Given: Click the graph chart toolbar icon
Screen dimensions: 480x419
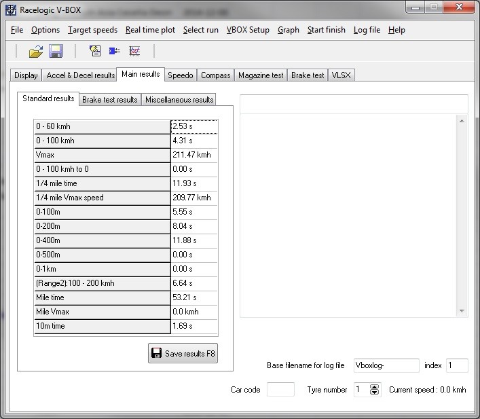Looking at the screenshot, I should [134, 51].
